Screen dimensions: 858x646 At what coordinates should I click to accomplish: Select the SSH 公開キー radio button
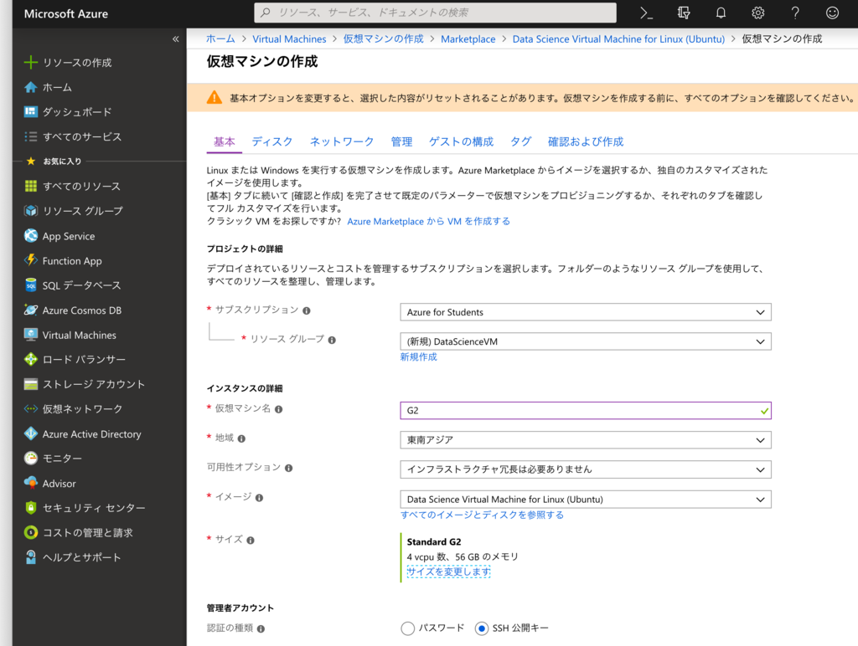[x=482, y=628]
